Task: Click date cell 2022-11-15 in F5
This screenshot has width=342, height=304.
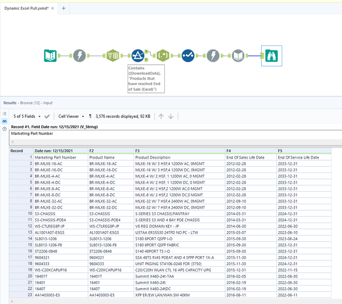Action: 304,270
